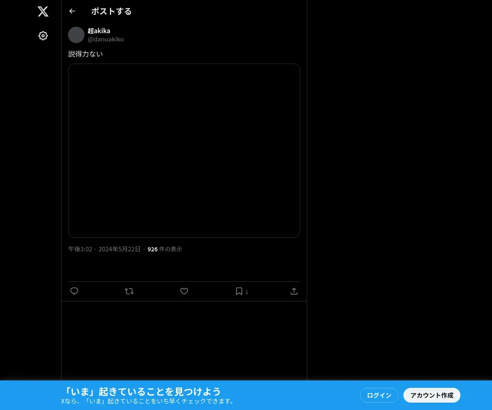Click the 「いま」起きていることを見つけよう banner heading
The width and height of the screenshot is (492, 410).
click(x=143, y=391)
